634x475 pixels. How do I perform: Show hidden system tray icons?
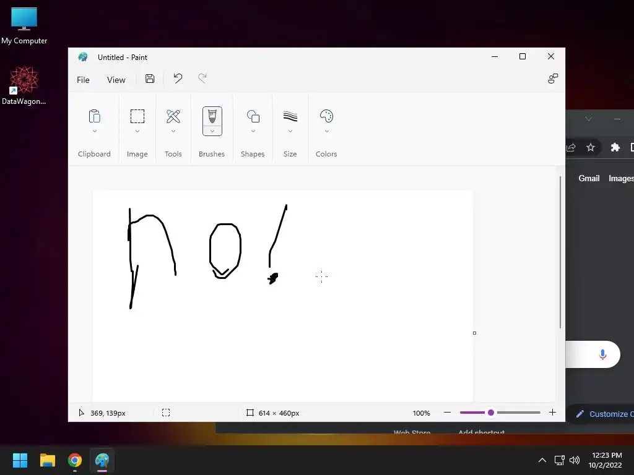pos(542,460)
